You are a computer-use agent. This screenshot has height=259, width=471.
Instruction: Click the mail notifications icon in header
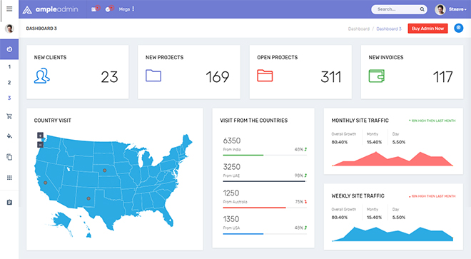tap(95, 9)
